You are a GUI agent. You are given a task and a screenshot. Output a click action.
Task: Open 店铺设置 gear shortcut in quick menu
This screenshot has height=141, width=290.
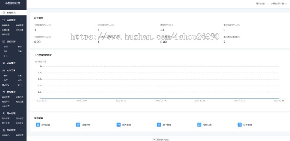38,125
